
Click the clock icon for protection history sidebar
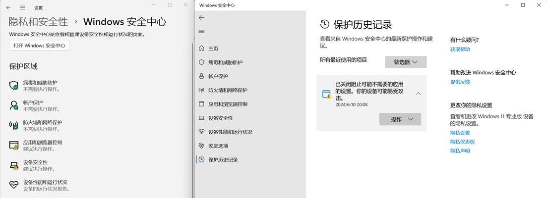pyautogui.click(x=201, y=160)
